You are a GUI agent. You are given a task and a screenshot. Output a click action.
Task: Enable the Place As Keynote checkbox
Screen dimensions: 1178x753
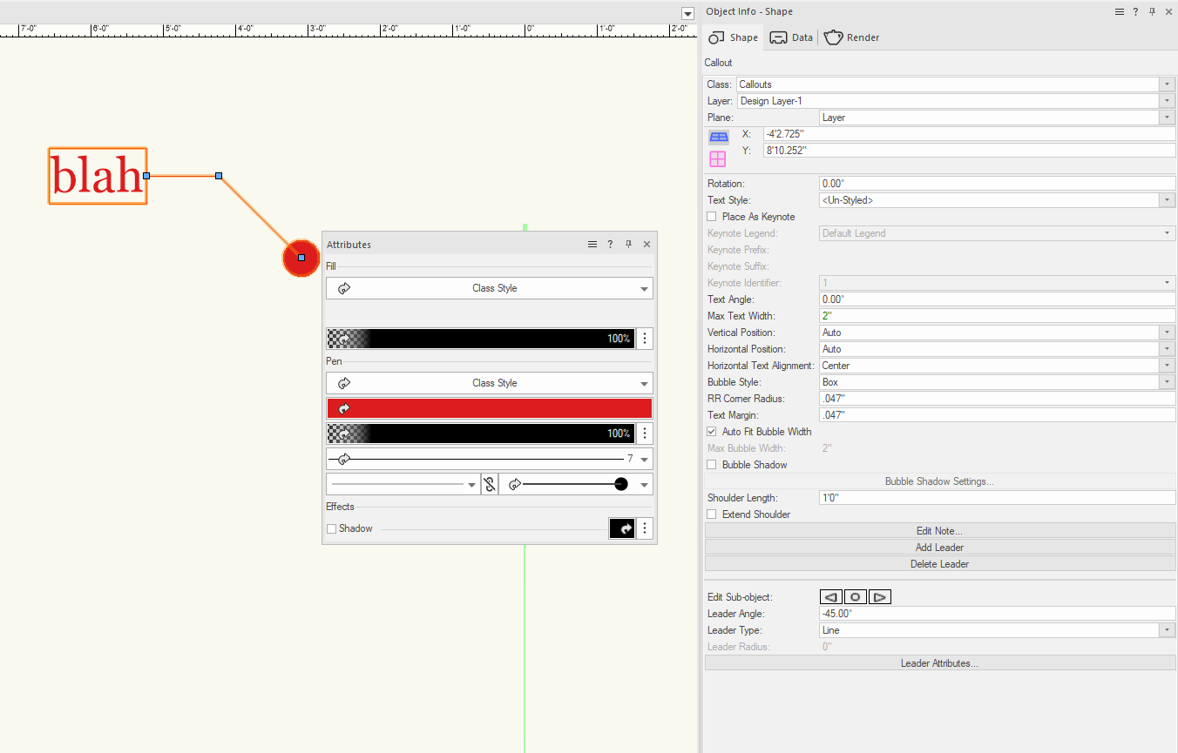[712, 217]
